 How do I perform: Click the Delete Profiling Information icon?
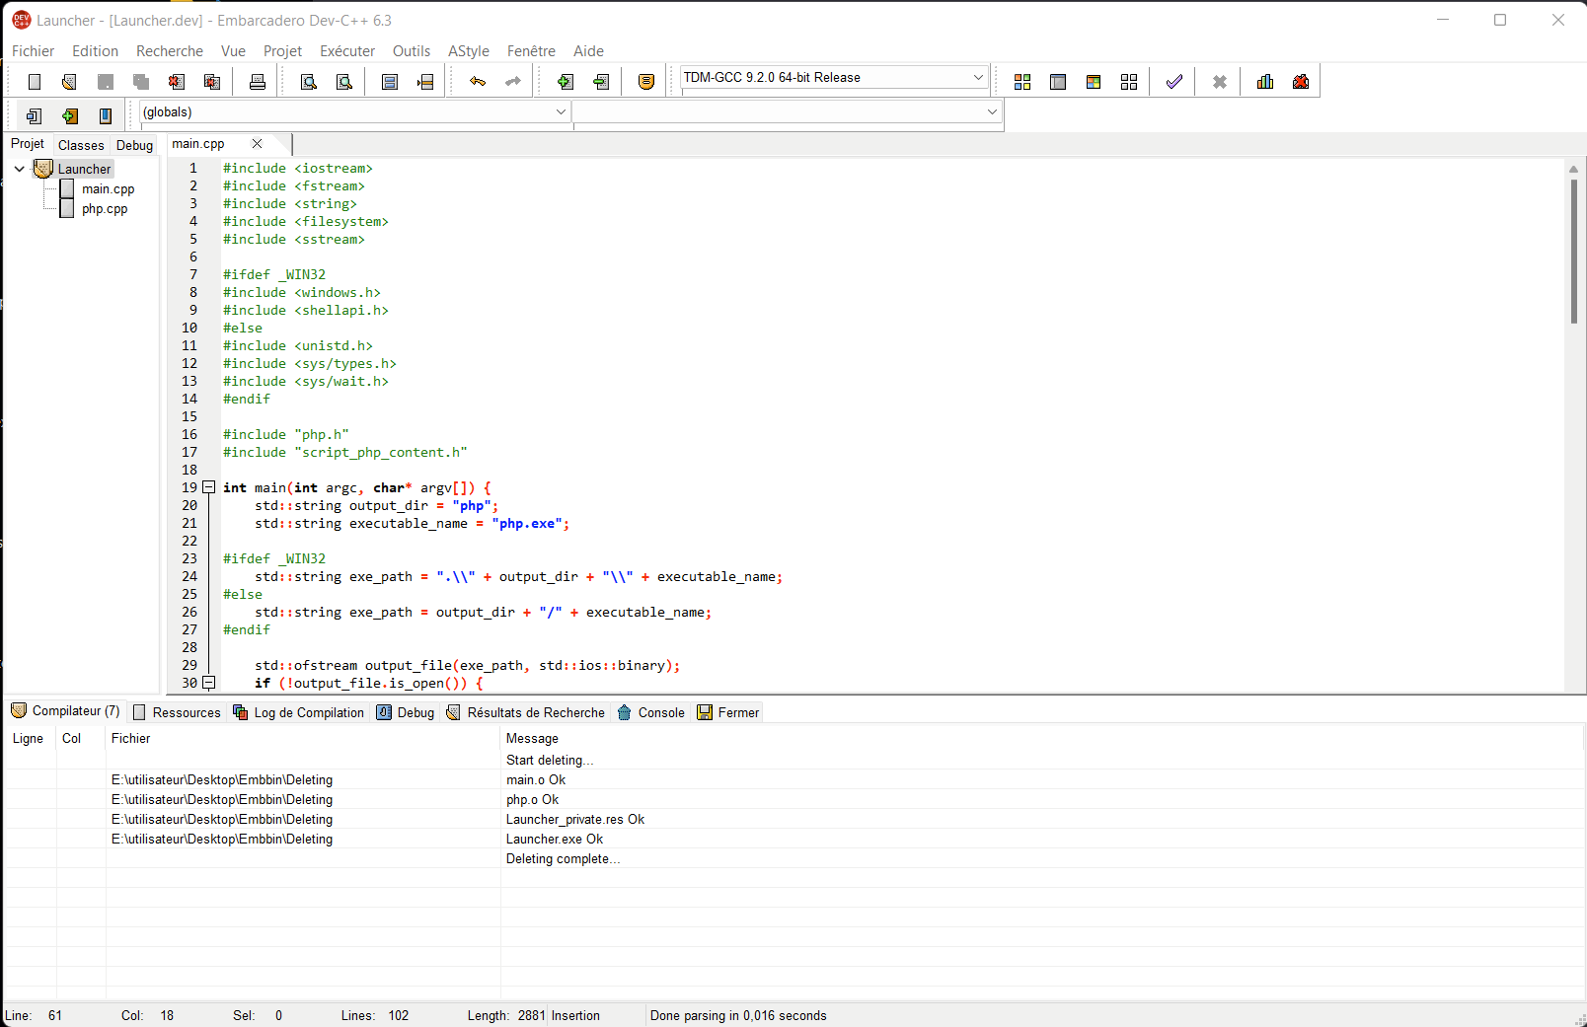(x=1301, y=82)
